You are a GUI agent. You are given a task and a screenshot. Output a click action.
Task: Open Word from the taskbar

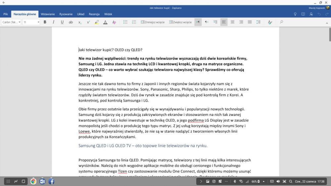(x=42, y=181)
